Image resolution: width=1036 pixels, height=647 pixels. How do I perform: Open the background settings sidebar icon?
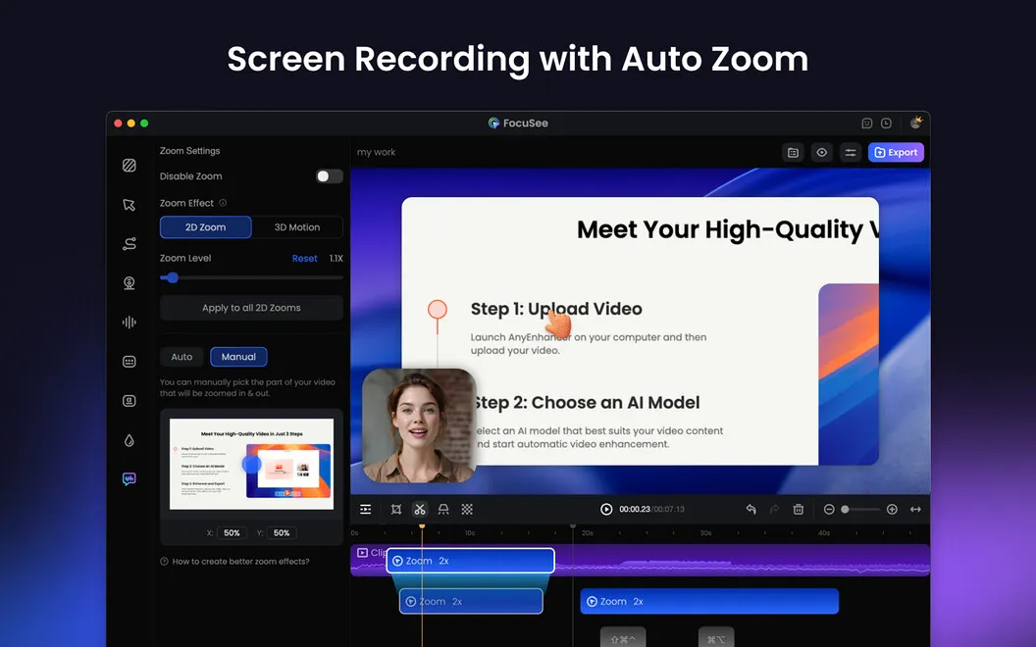pyautogui.click(x=129, y=165)
